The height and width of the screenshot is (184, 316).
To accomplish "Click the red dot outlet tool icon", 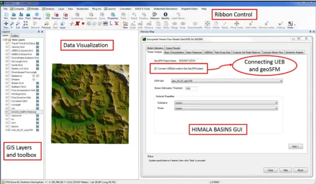I will click(x=83, y=24).
